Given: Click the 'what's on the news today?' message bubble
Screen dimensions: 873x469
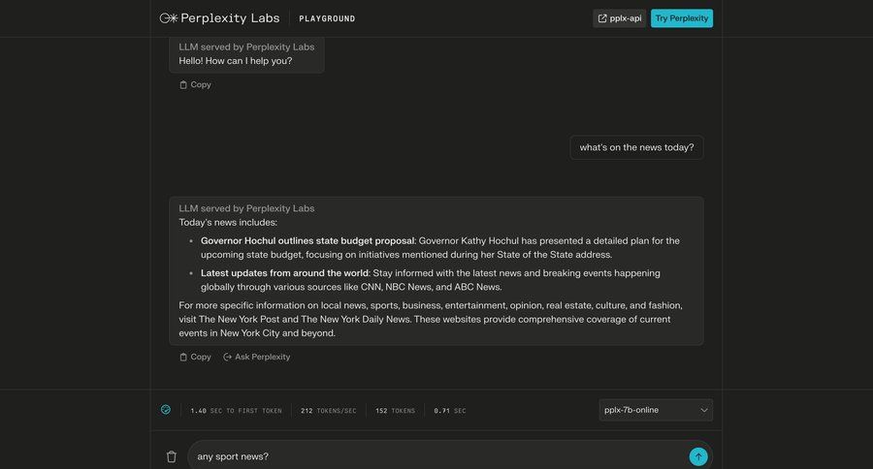Looking at the screenshot, I should [x=636, y=147].
